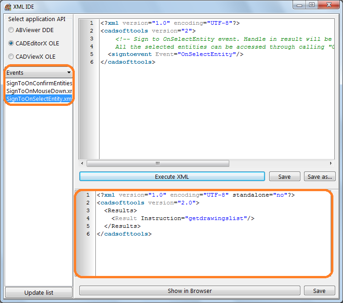Click the xml declaration line with standalone="no"

point(196,195)
